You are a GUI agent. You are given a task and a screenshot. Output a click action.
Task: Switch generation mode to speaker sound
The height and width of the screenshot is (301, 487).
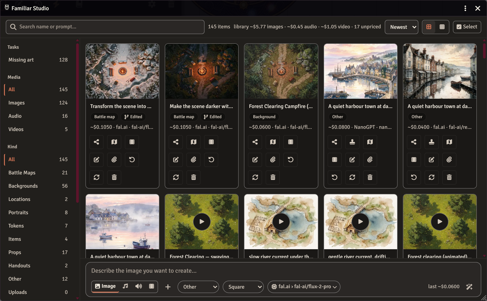[138, 286]
